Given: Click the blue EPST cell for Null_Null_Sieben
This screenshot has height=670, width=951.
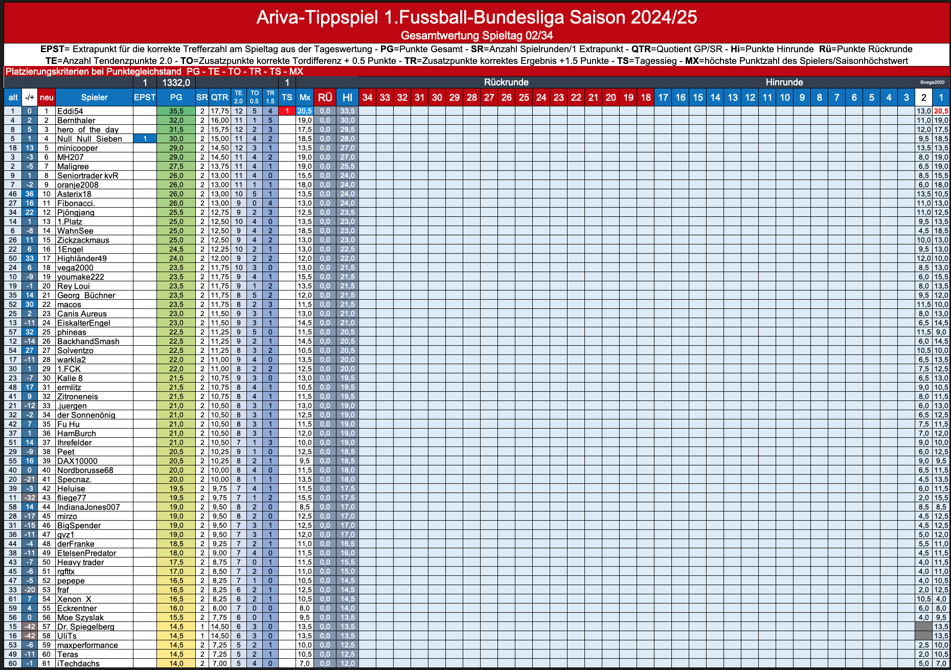Looking at the screenshot, I should (145, 139).
